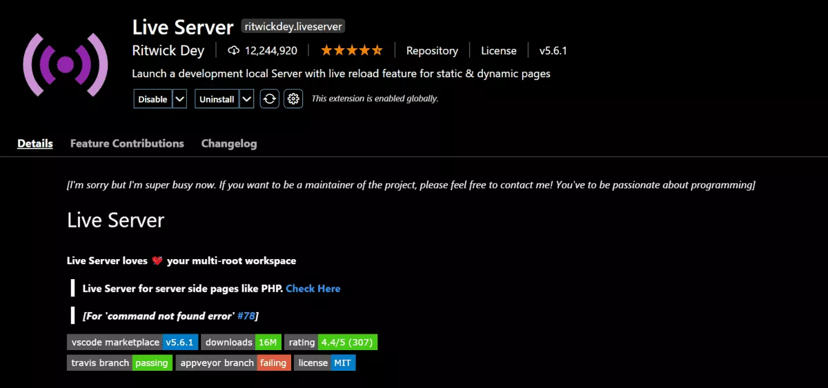Disable the Live Server extension
The width and height of the screenshot is (828, 388).
coord(152,99)
